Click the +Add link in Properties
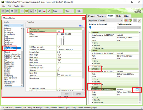 [81, 25]
